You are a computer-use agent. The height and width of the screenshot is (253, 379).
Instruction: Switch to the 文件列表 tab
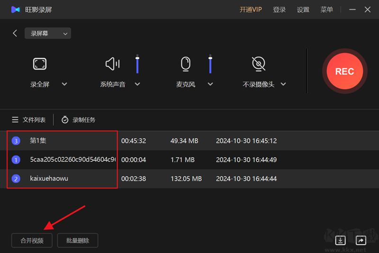click(x=29, y=120)
